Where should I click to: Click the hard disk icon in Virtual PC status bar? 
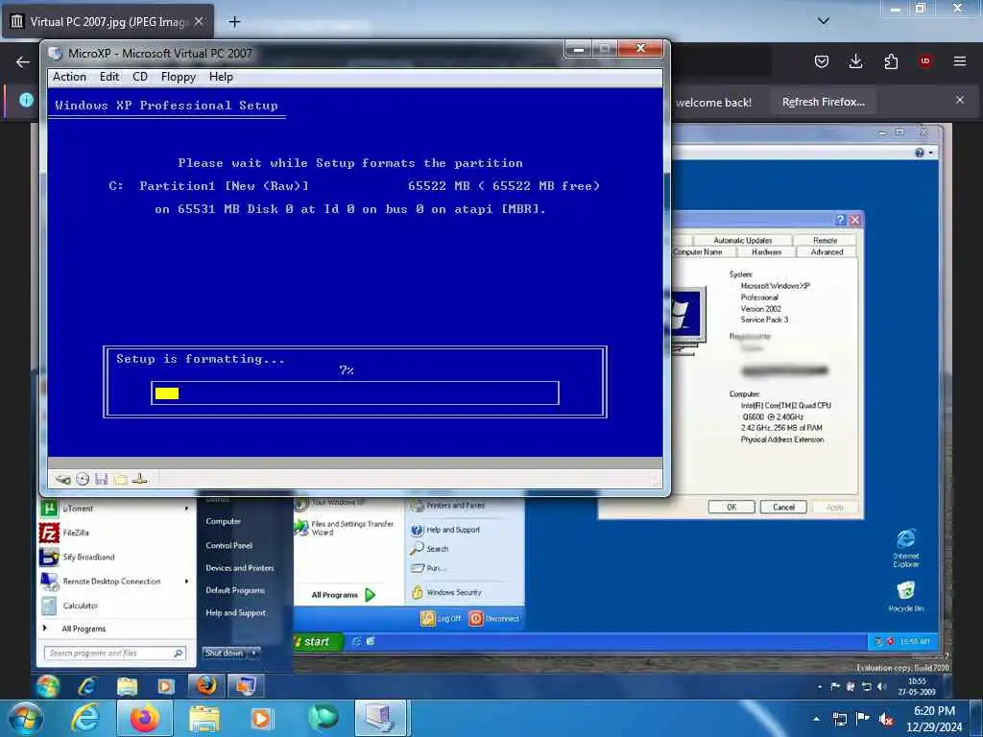point(63,480)
